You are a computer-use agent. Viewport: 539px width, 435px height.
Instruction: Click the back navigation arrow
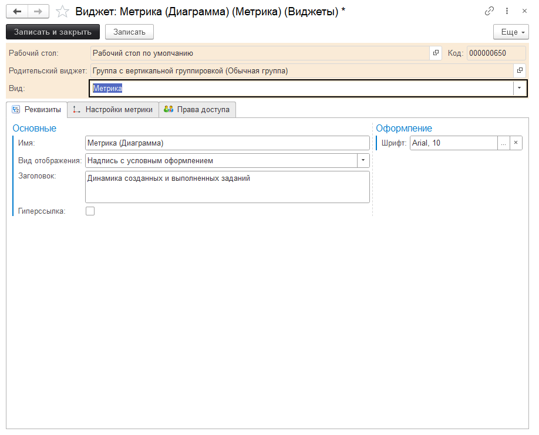click(x=17, y=11)
